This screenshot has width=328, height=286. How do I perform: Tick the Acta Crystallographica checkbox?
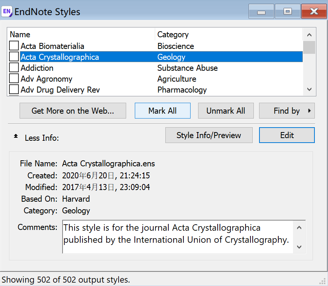click(x=14, y=57)
